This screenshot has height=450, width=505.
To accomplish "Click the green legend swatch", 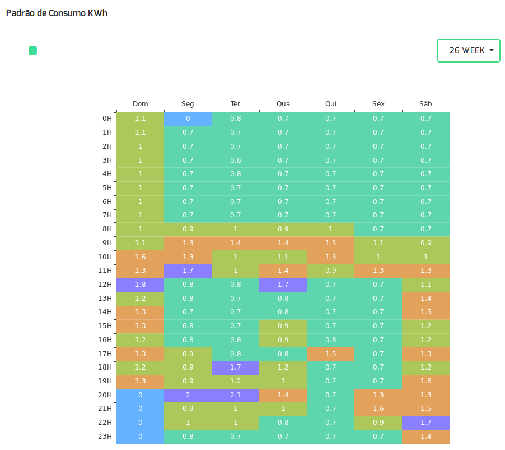I will click(x=33, y=50).
